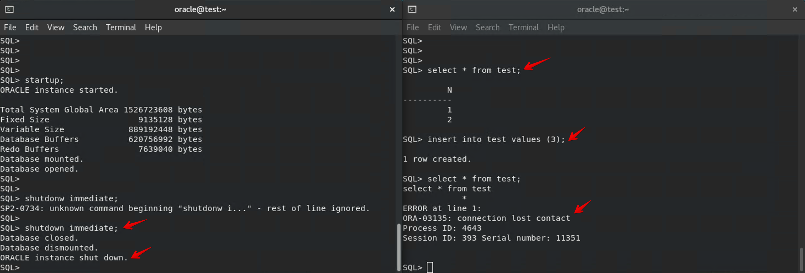The image size is (805, 273).
Task: Click 'Database dismounted.' line
Action: pos(49,248)
